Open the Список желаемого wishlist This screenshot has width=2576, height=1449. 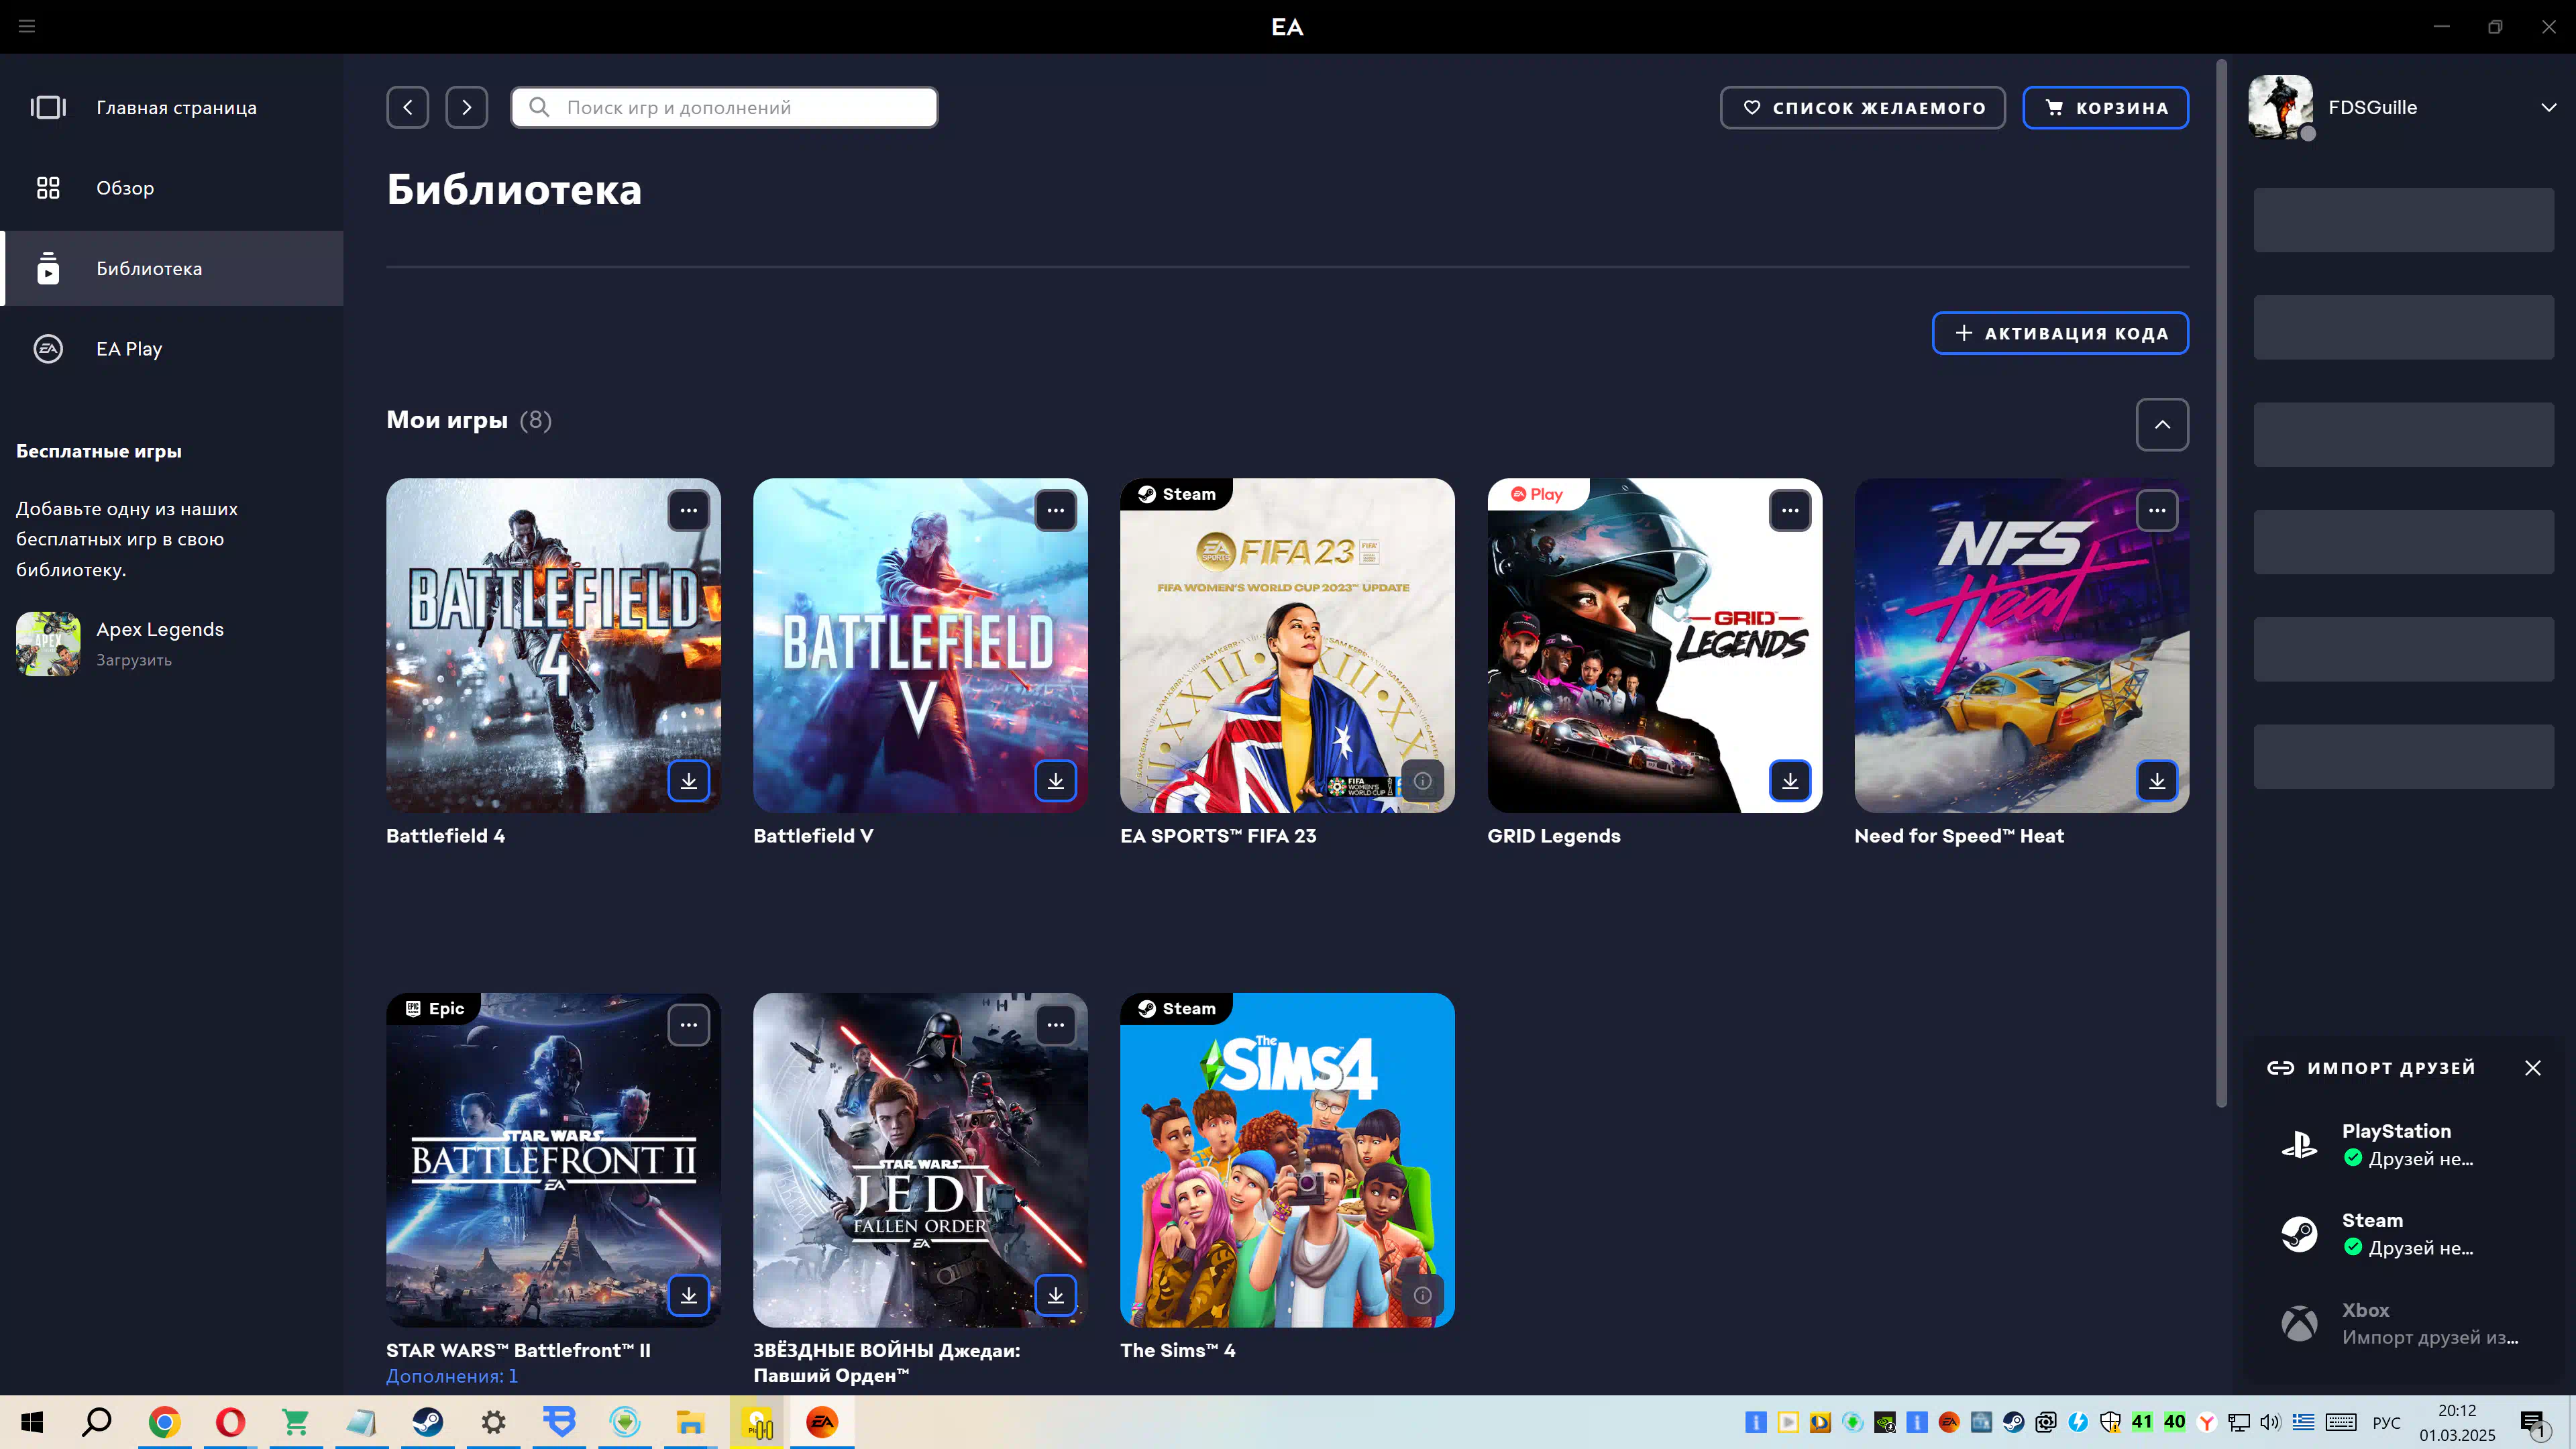click(x=1862, y=107)
